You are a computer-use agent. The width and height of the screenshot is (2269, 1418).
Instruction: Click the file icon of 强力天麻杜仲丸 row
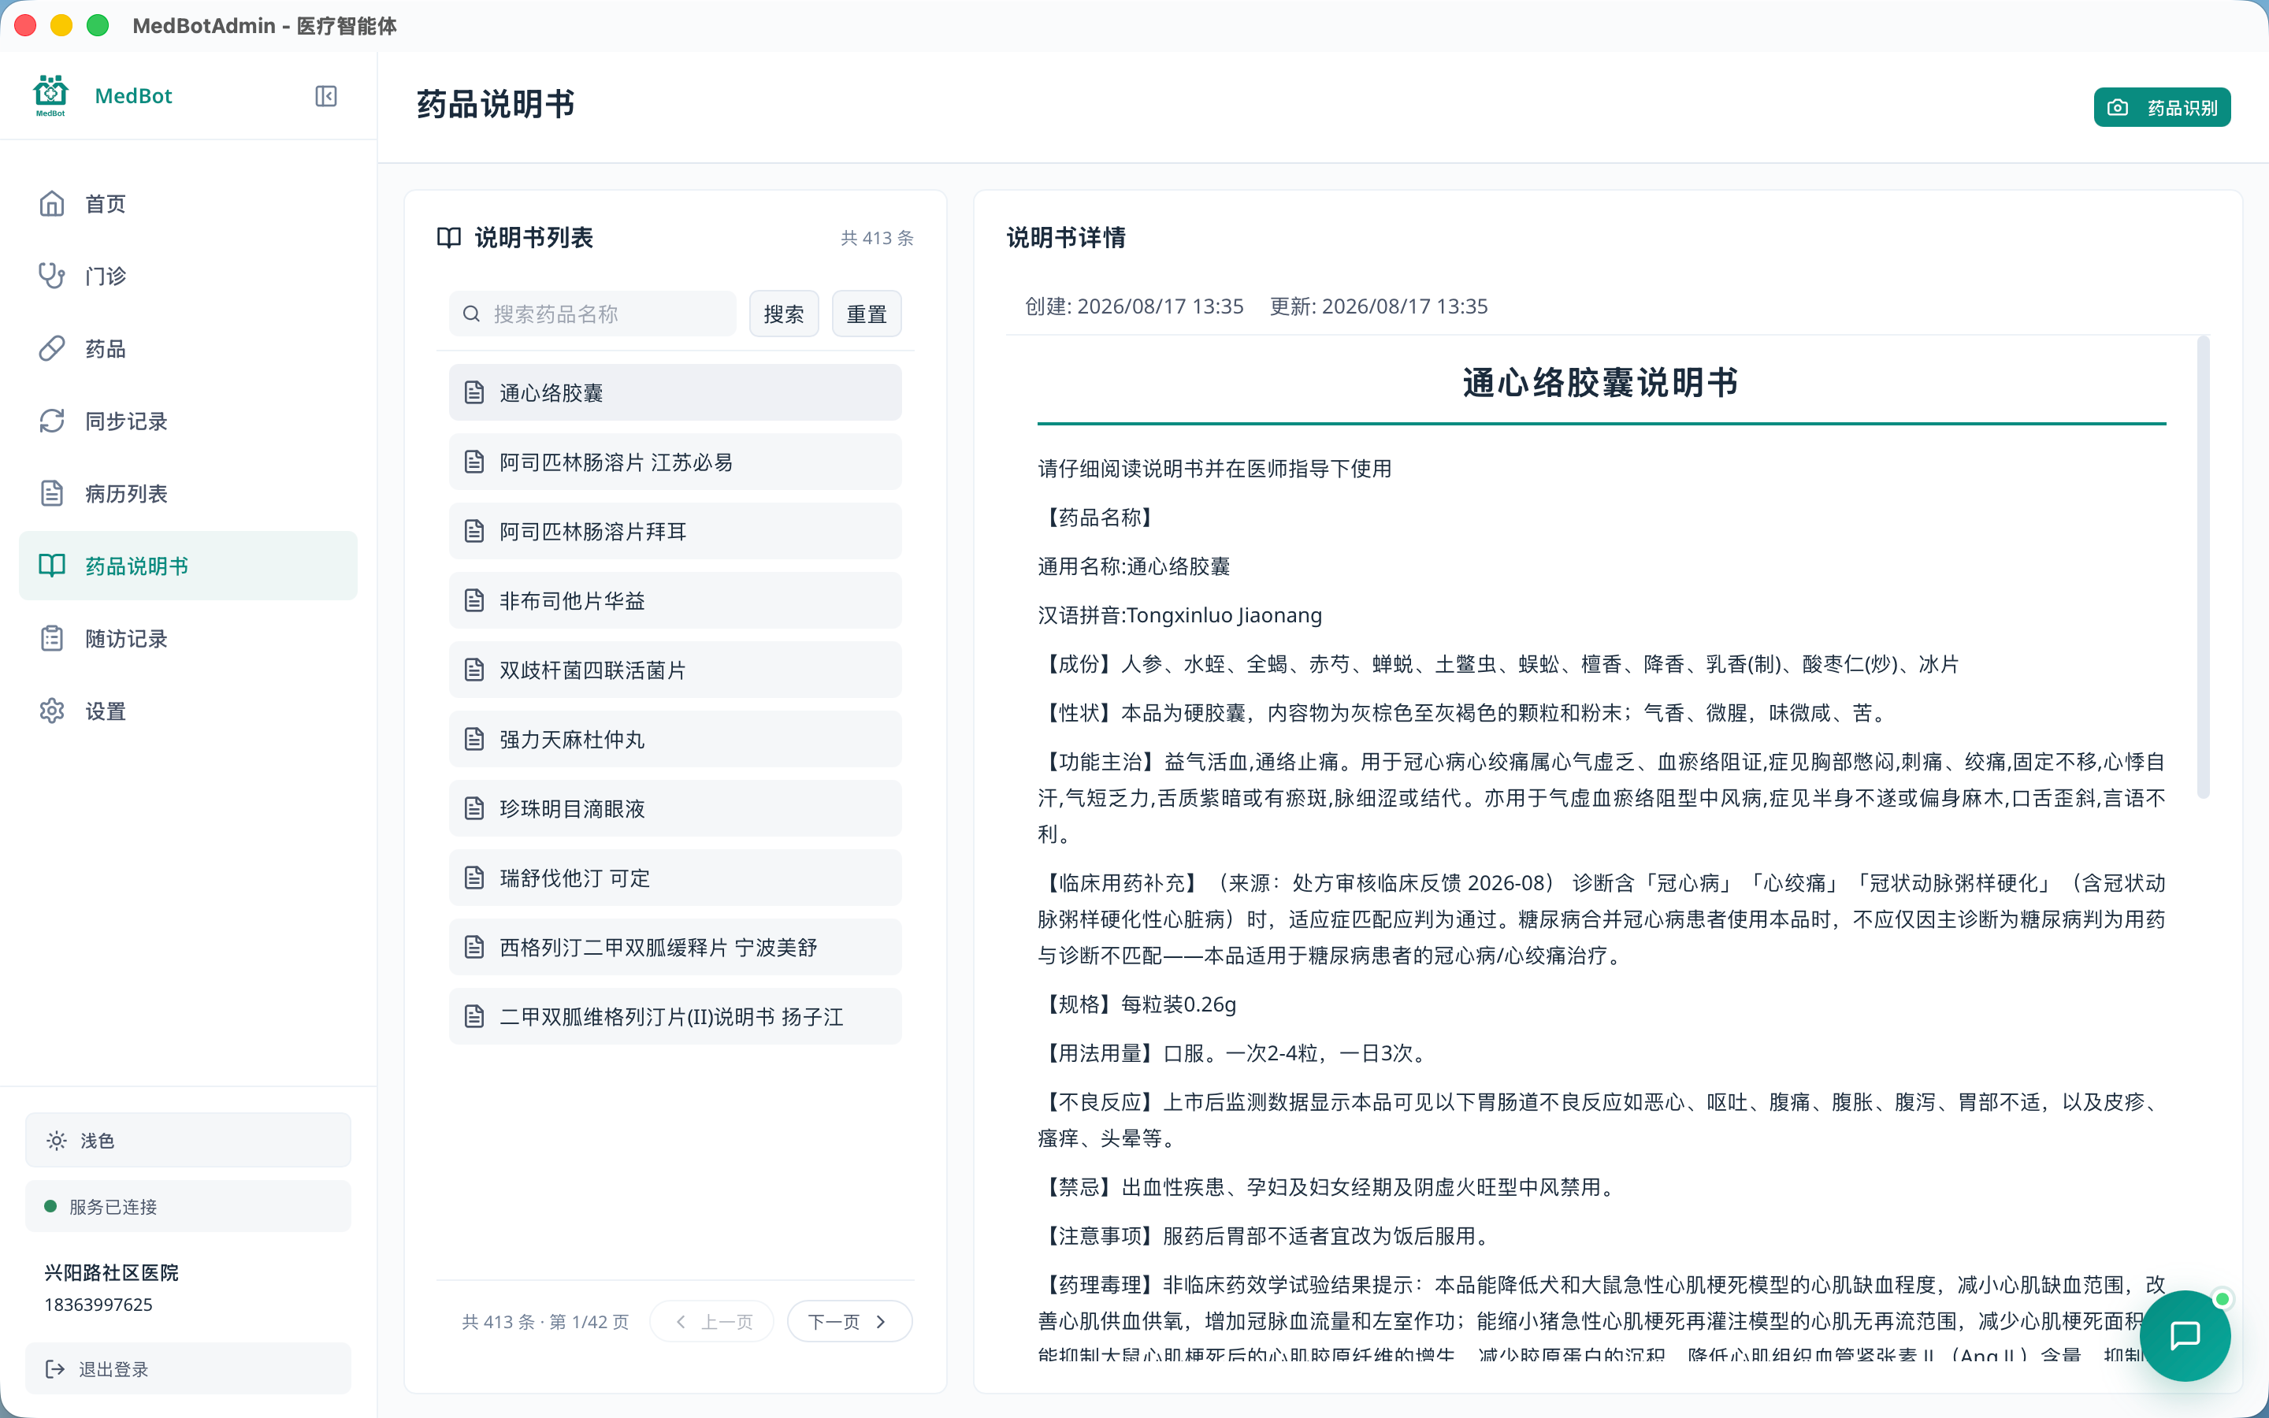click(474, 739)
